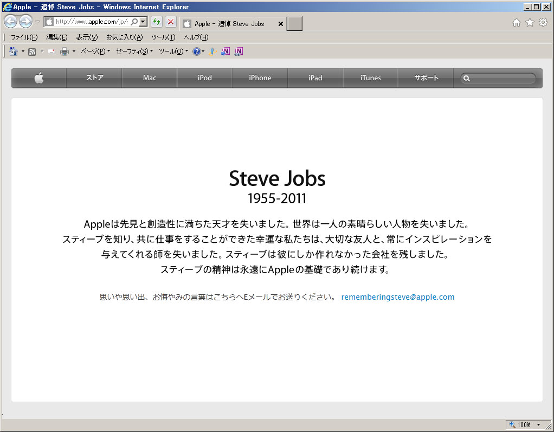The height and width of the screenshot is (432, 554).
Task: Open the ページ(P) command bar dropdown
Action: (x=95, y=51)
